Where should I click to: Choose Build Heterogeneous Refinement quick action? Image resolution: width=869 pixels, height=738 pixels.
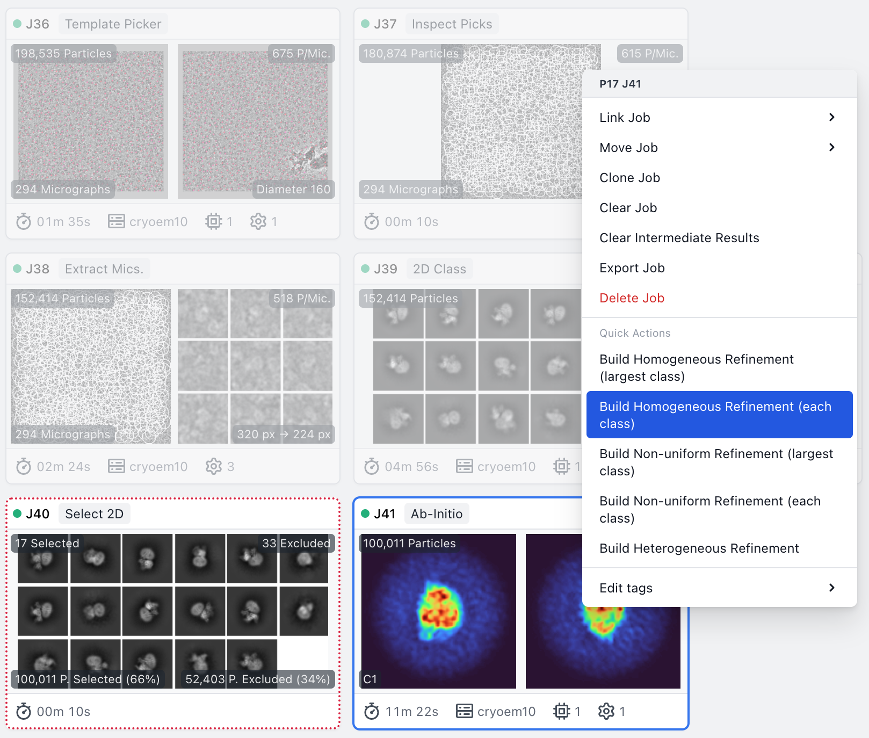(699, 548)
